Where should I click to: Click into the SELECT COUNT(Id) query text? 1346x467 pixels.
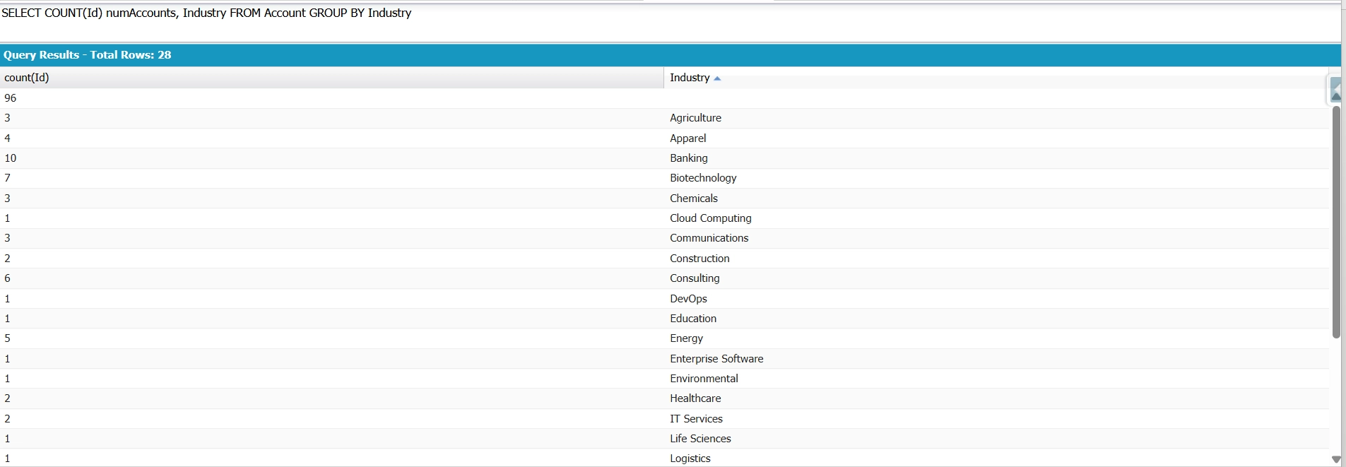(x=206, y=13)
